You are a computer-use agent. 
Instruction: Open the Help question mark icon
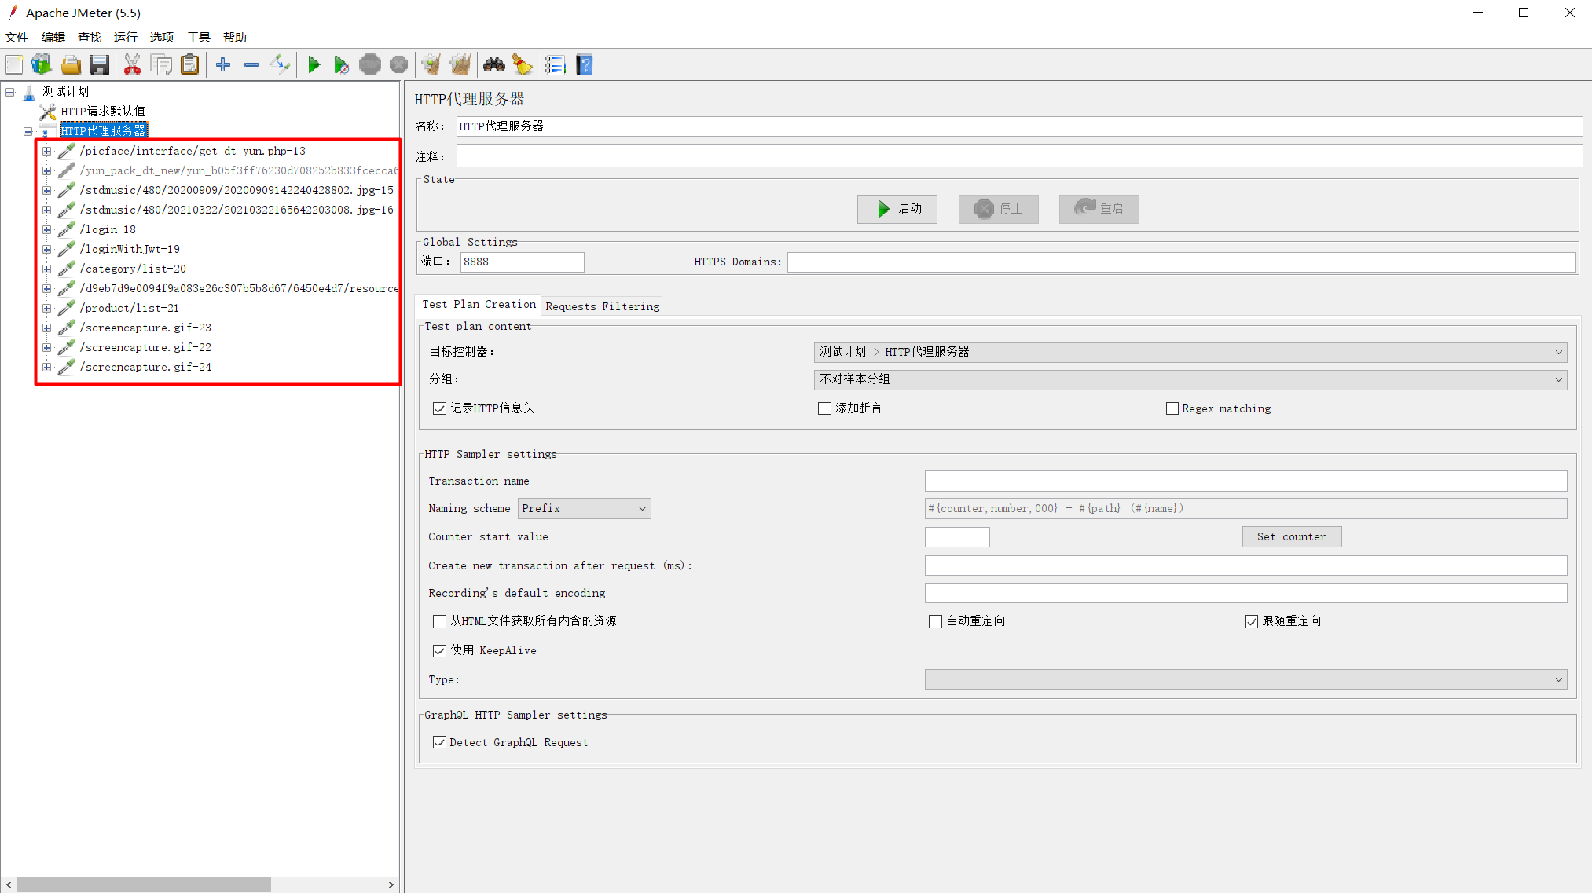click(585, 65)
